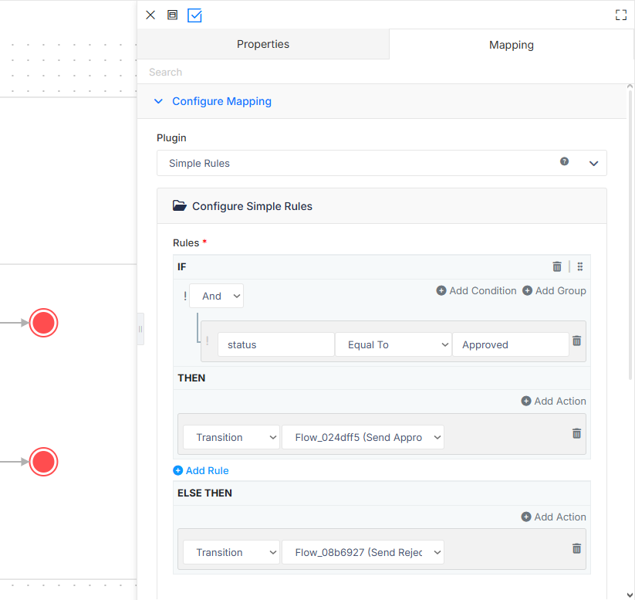Close the properties panel with X icon
This screenshot has width=635, height=600.
[x=150, y=15]
